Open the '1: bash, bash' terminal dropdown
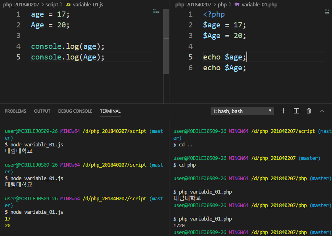 242,111
